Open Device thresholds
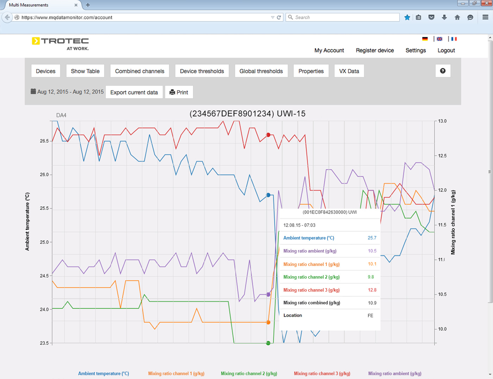 click(x=202, y=71)
